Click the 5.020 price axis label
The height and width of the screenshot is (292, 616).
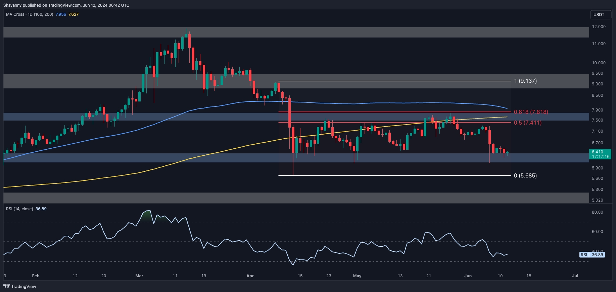coord(598,200)
